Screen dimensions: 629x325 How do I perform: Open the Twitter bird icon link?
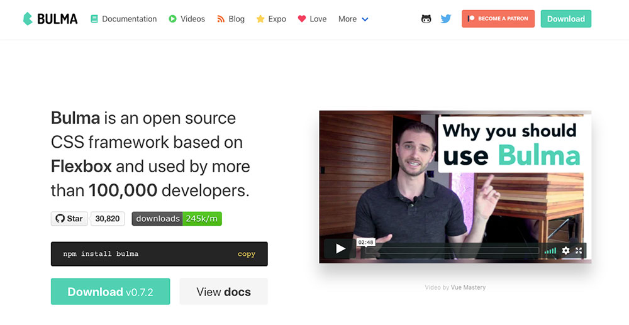click(x=446, y=19)
